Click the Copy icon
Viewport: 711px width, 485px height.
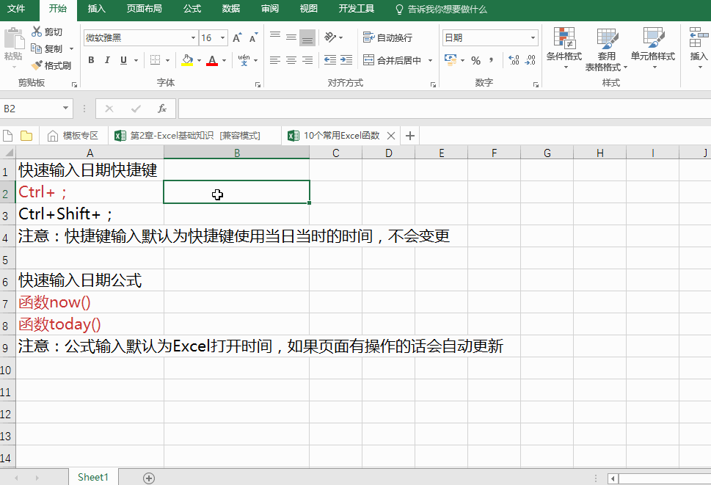[36, 48]
